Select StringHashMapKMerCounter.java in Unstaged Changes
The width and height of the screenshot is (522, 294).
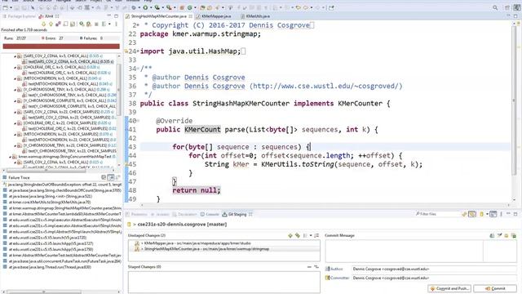(201, 248)
